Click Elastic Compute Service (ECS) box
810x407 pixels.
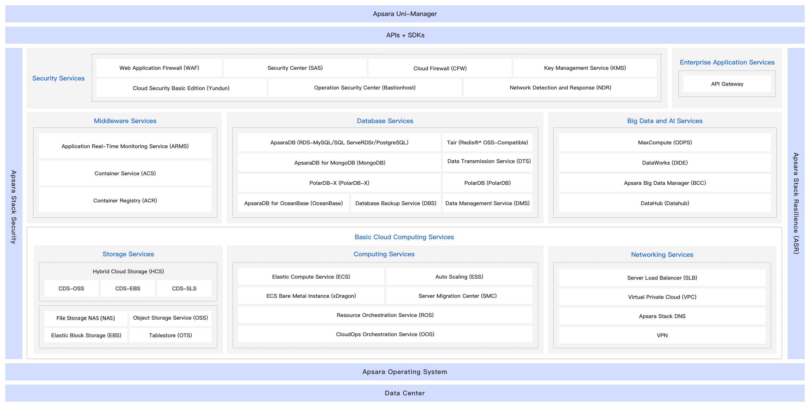coord(311,276)
